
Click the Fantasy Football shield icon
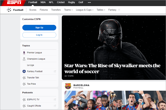click(x=24, y=71)
